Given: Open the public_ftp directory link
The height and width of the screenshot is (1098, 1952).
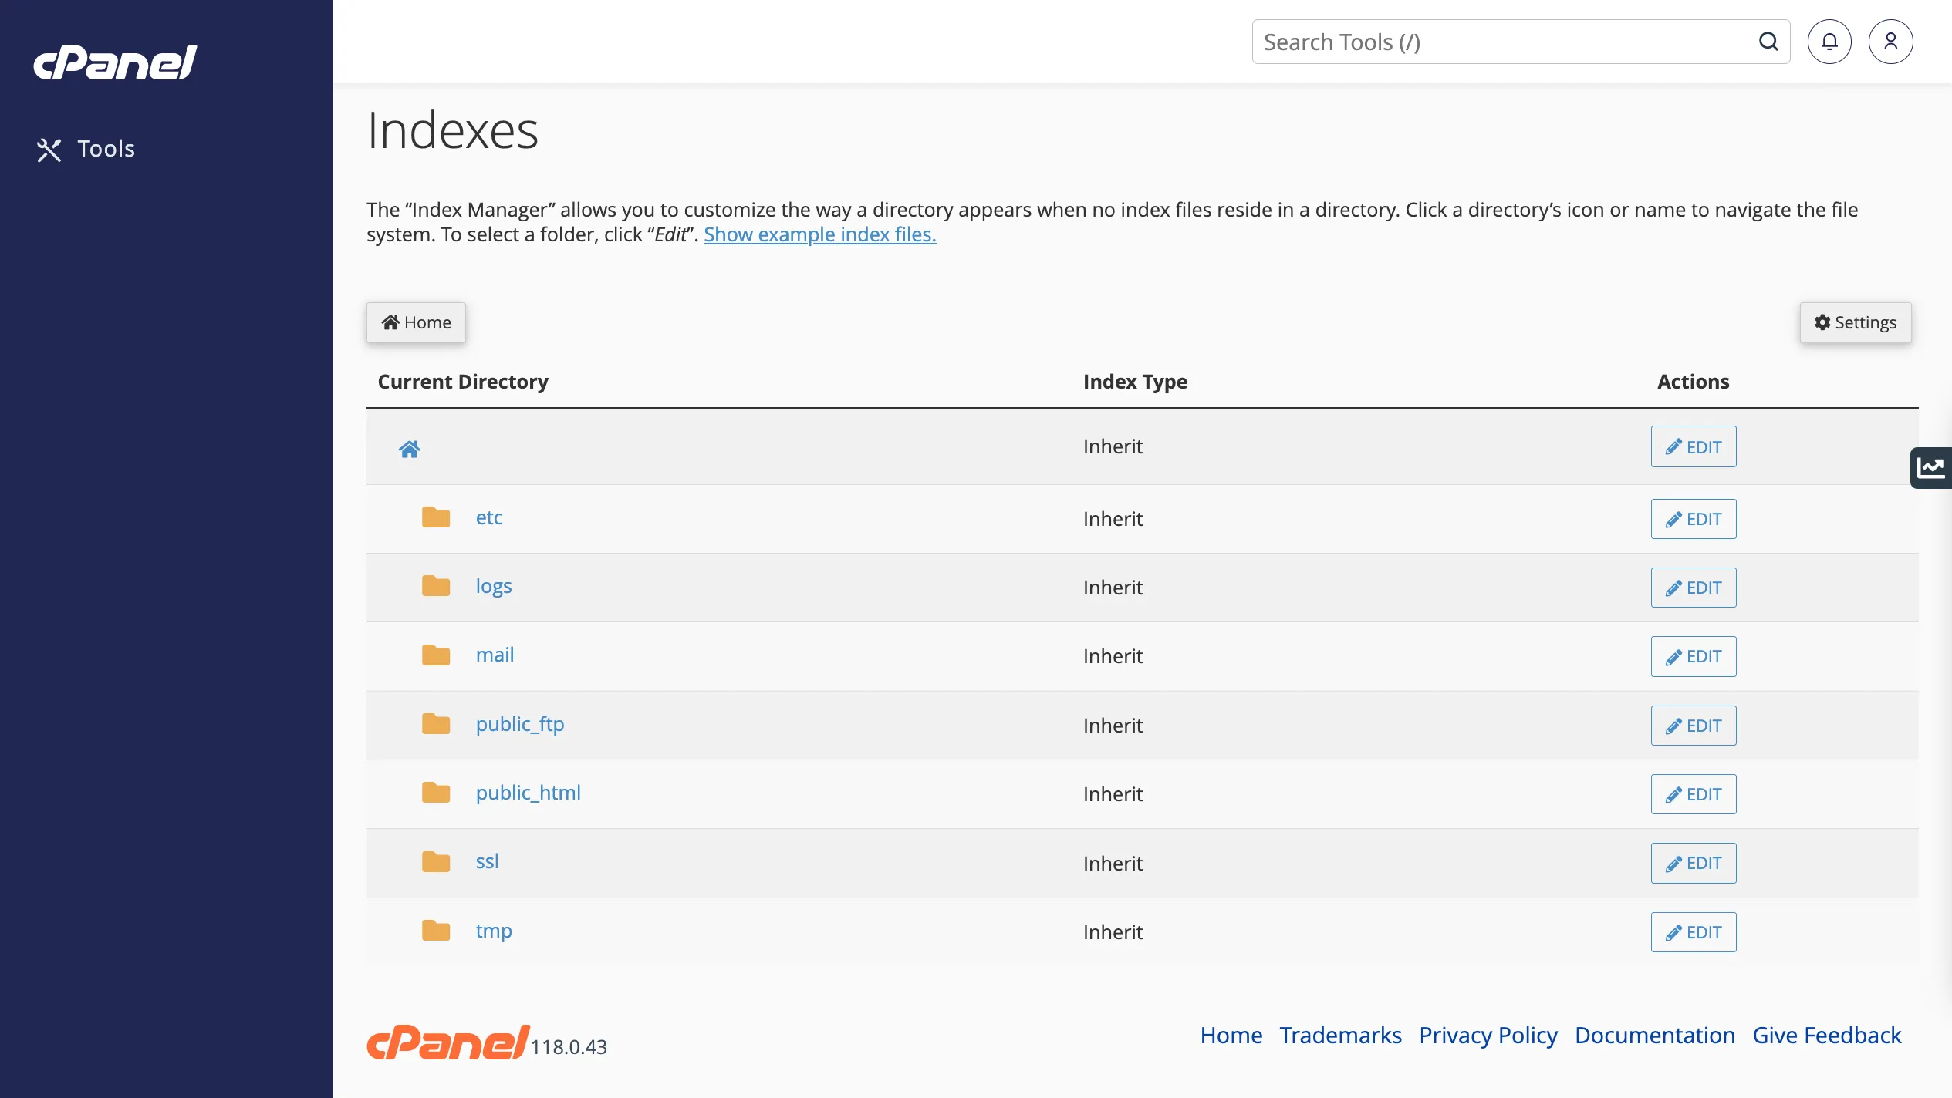Looking at the screenshot, I should [519, 724].
